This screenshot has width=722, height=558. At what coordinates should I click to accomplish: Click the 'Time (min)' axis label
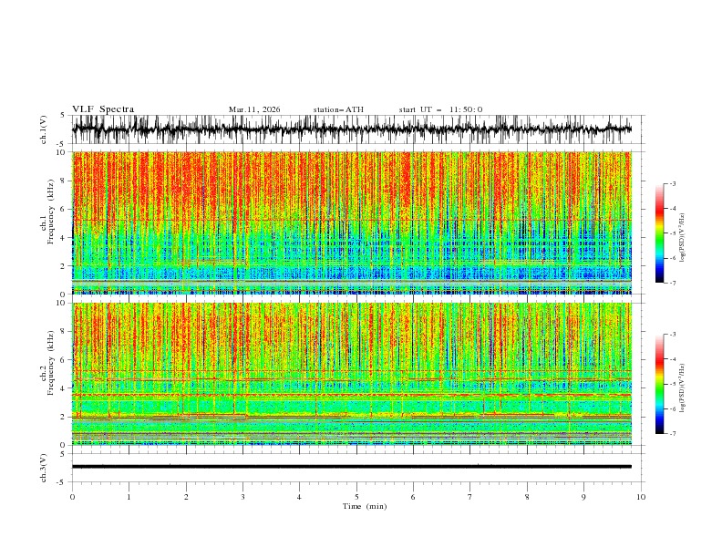click(x=365, y=506)
